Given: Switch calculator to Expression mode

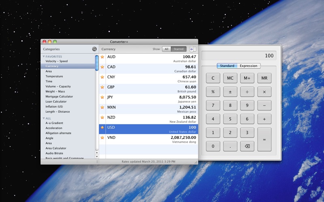Looking at the screenshot, I should coord(249,66).
